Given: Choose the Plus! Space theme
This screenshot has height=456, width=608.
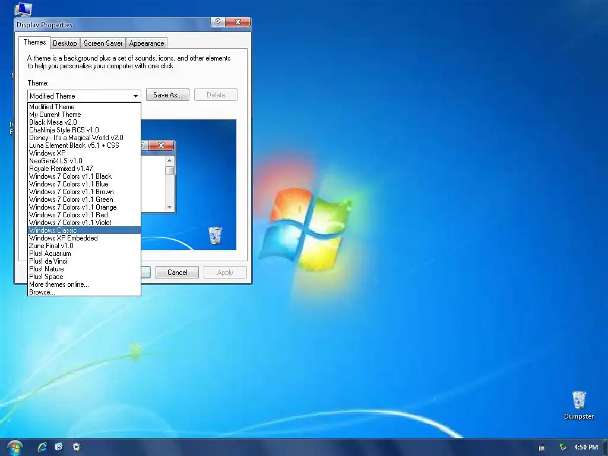Looking at the screenshot, I should click(84, 277).
